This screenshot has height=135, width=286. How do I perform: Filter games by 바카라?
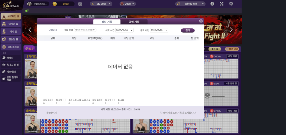pyautogui.click(x=11, y=58)
